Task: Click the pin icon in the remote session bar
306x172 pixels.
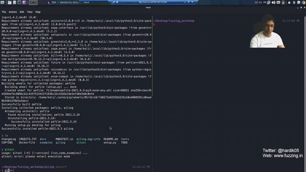Action: point(114,2)
